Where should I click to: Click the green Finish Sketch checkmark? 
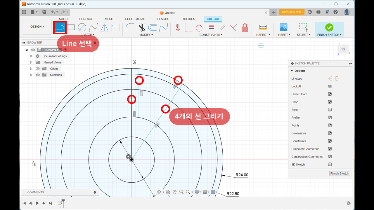click(329, 27)
